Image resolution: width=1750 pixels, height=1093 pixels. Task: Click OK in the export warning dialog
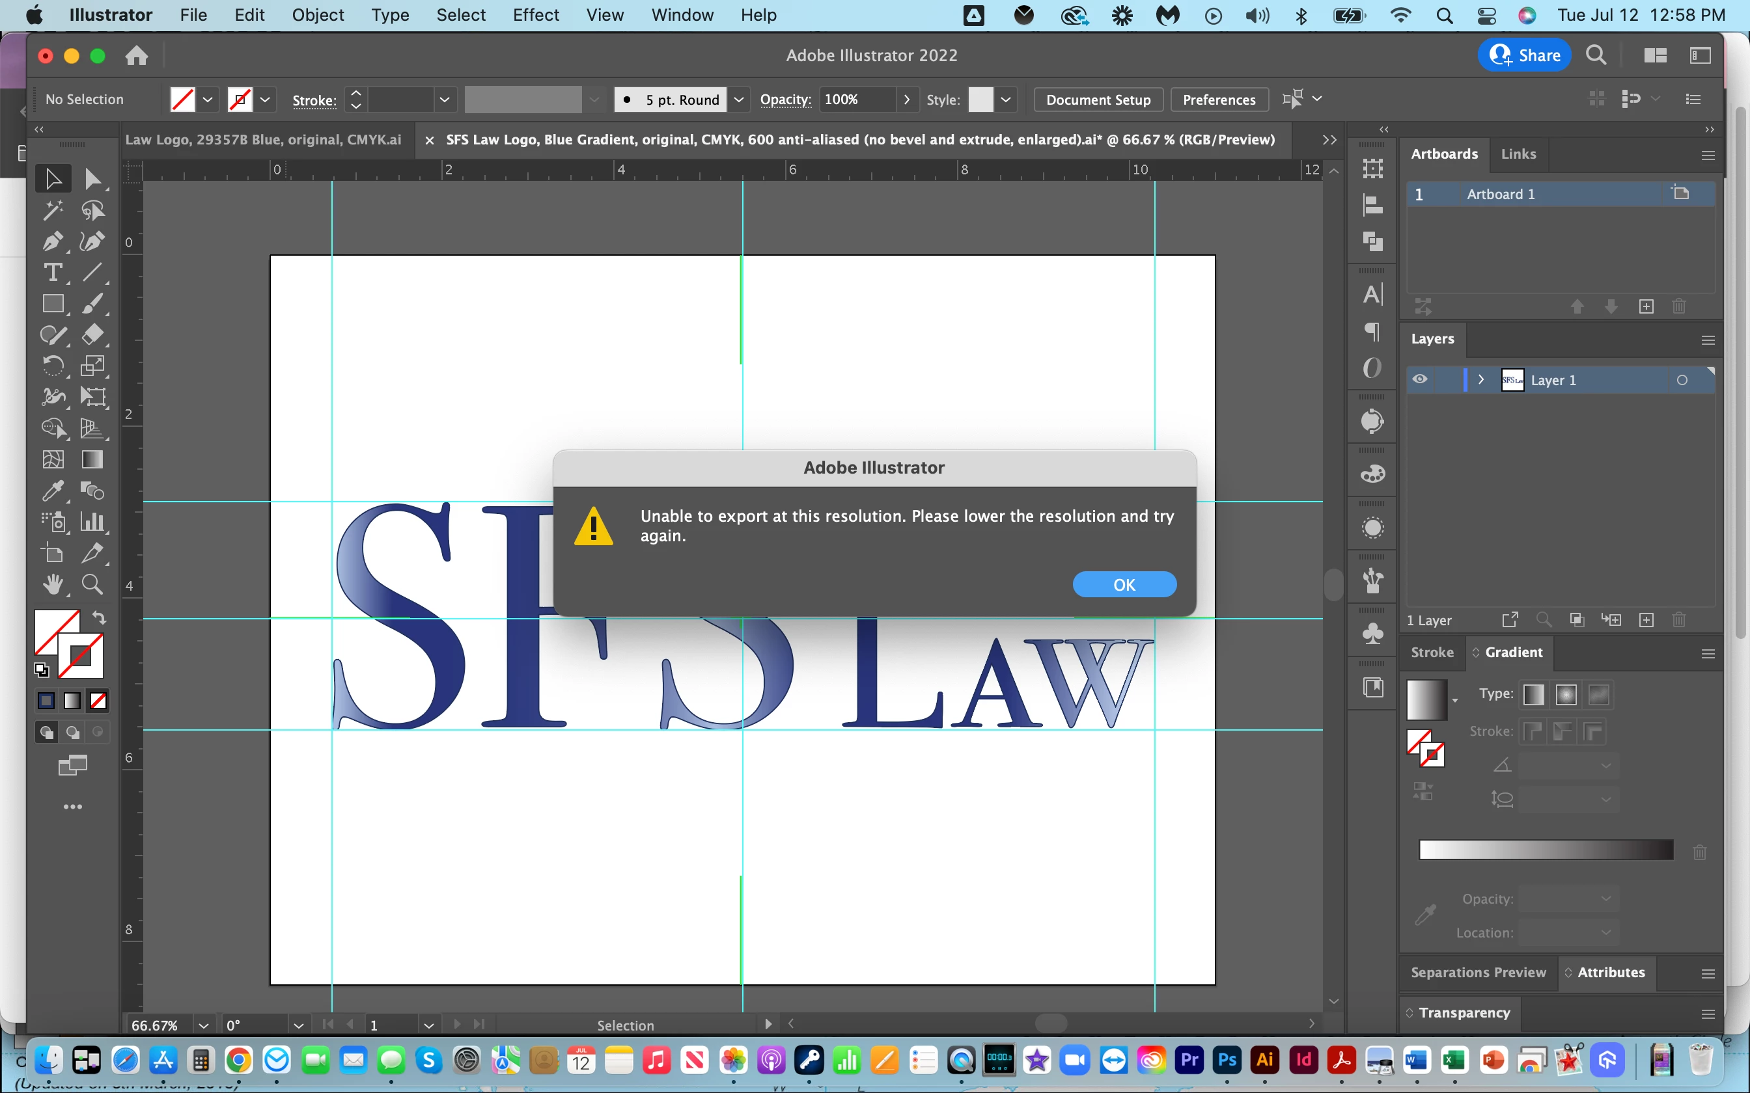click(1124, 585)
